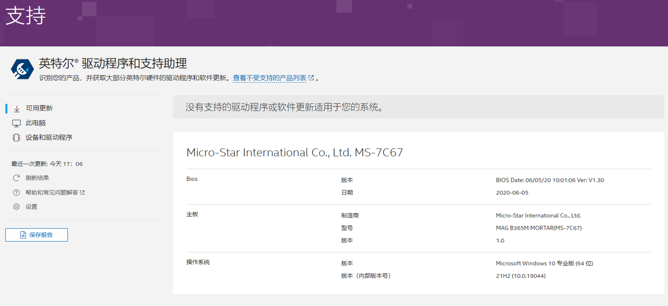Click MAG B365M MORTAR(MS-7C67) model value
668x306 pixels.
pyautogui.click(x=539, y=228)
